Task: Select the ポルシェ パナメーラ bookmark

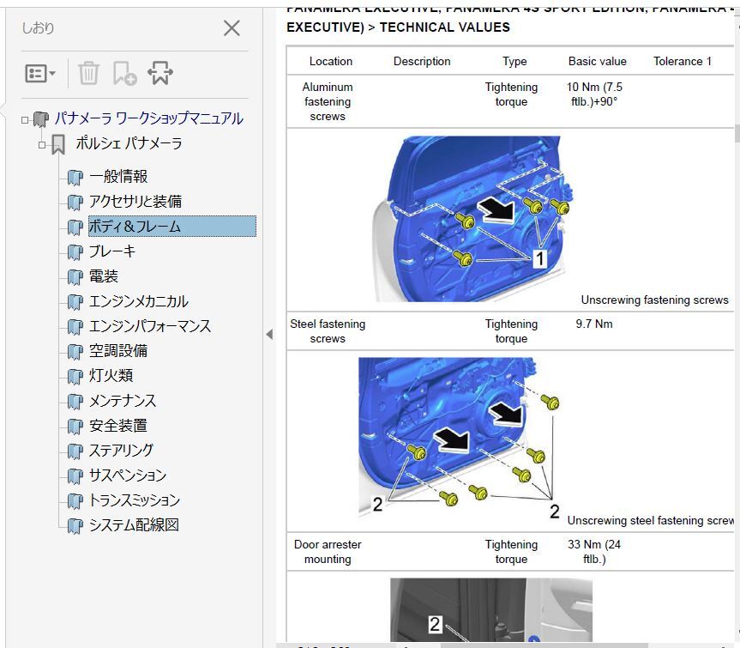Action: pyautogui.click(x=129, y=142)
